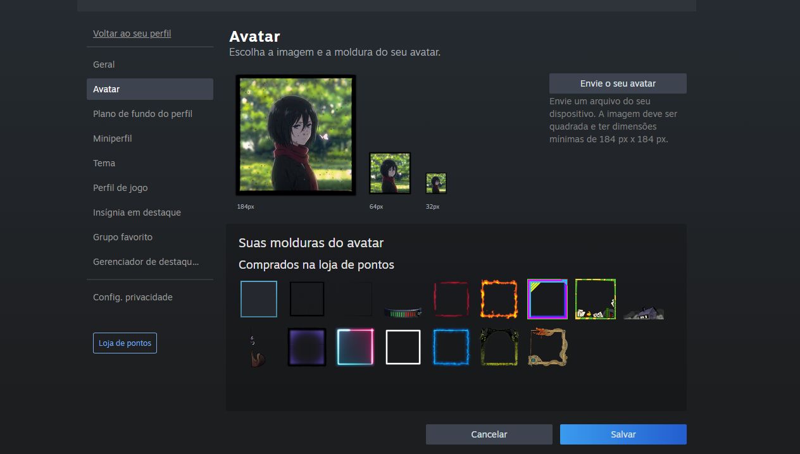Open Perfil de jogo settings
The image size is (800, 454).
pyautogui.click(x=150, y=188)
